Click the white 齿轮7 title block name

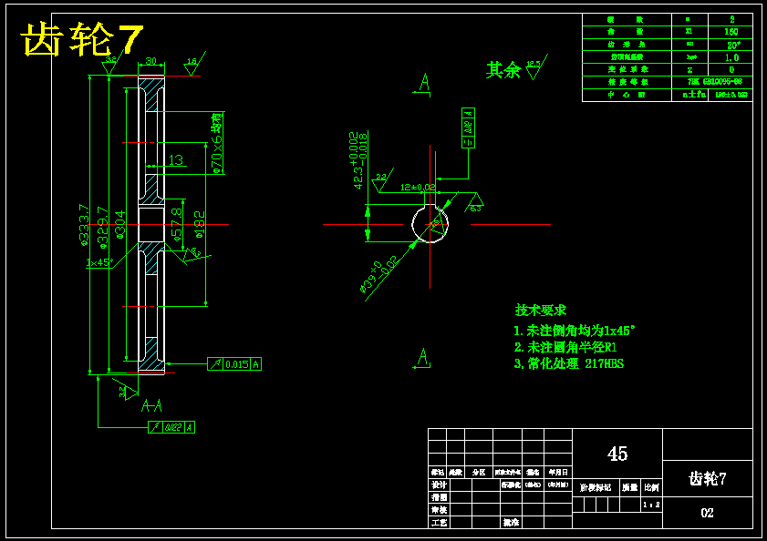pyautogui.click(x=708, y=478)
